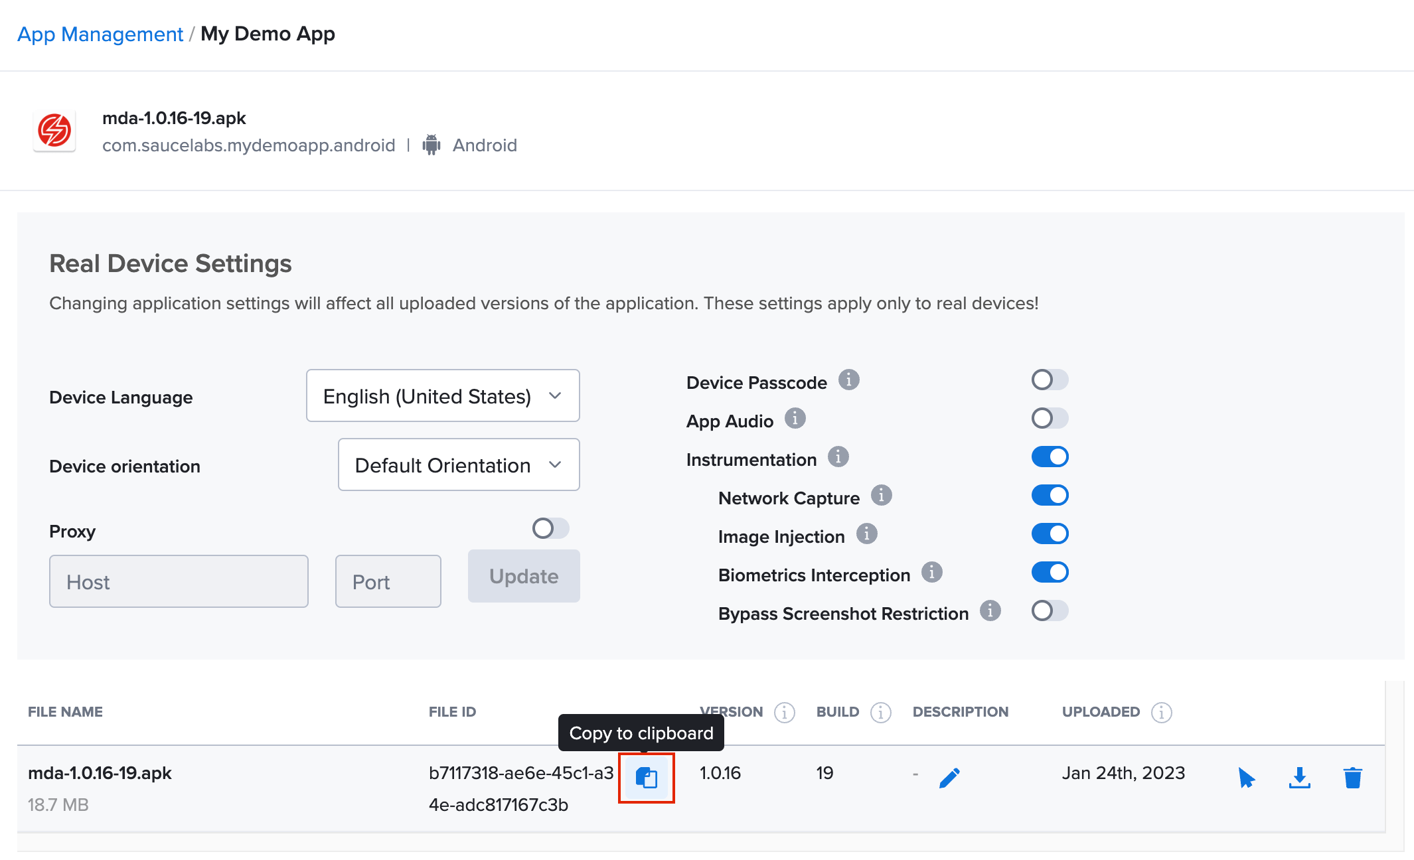The height and width of the screenshot is (860, 1414).
Task: Disable the Instrumentation setting
Action: coord(1050,457)
